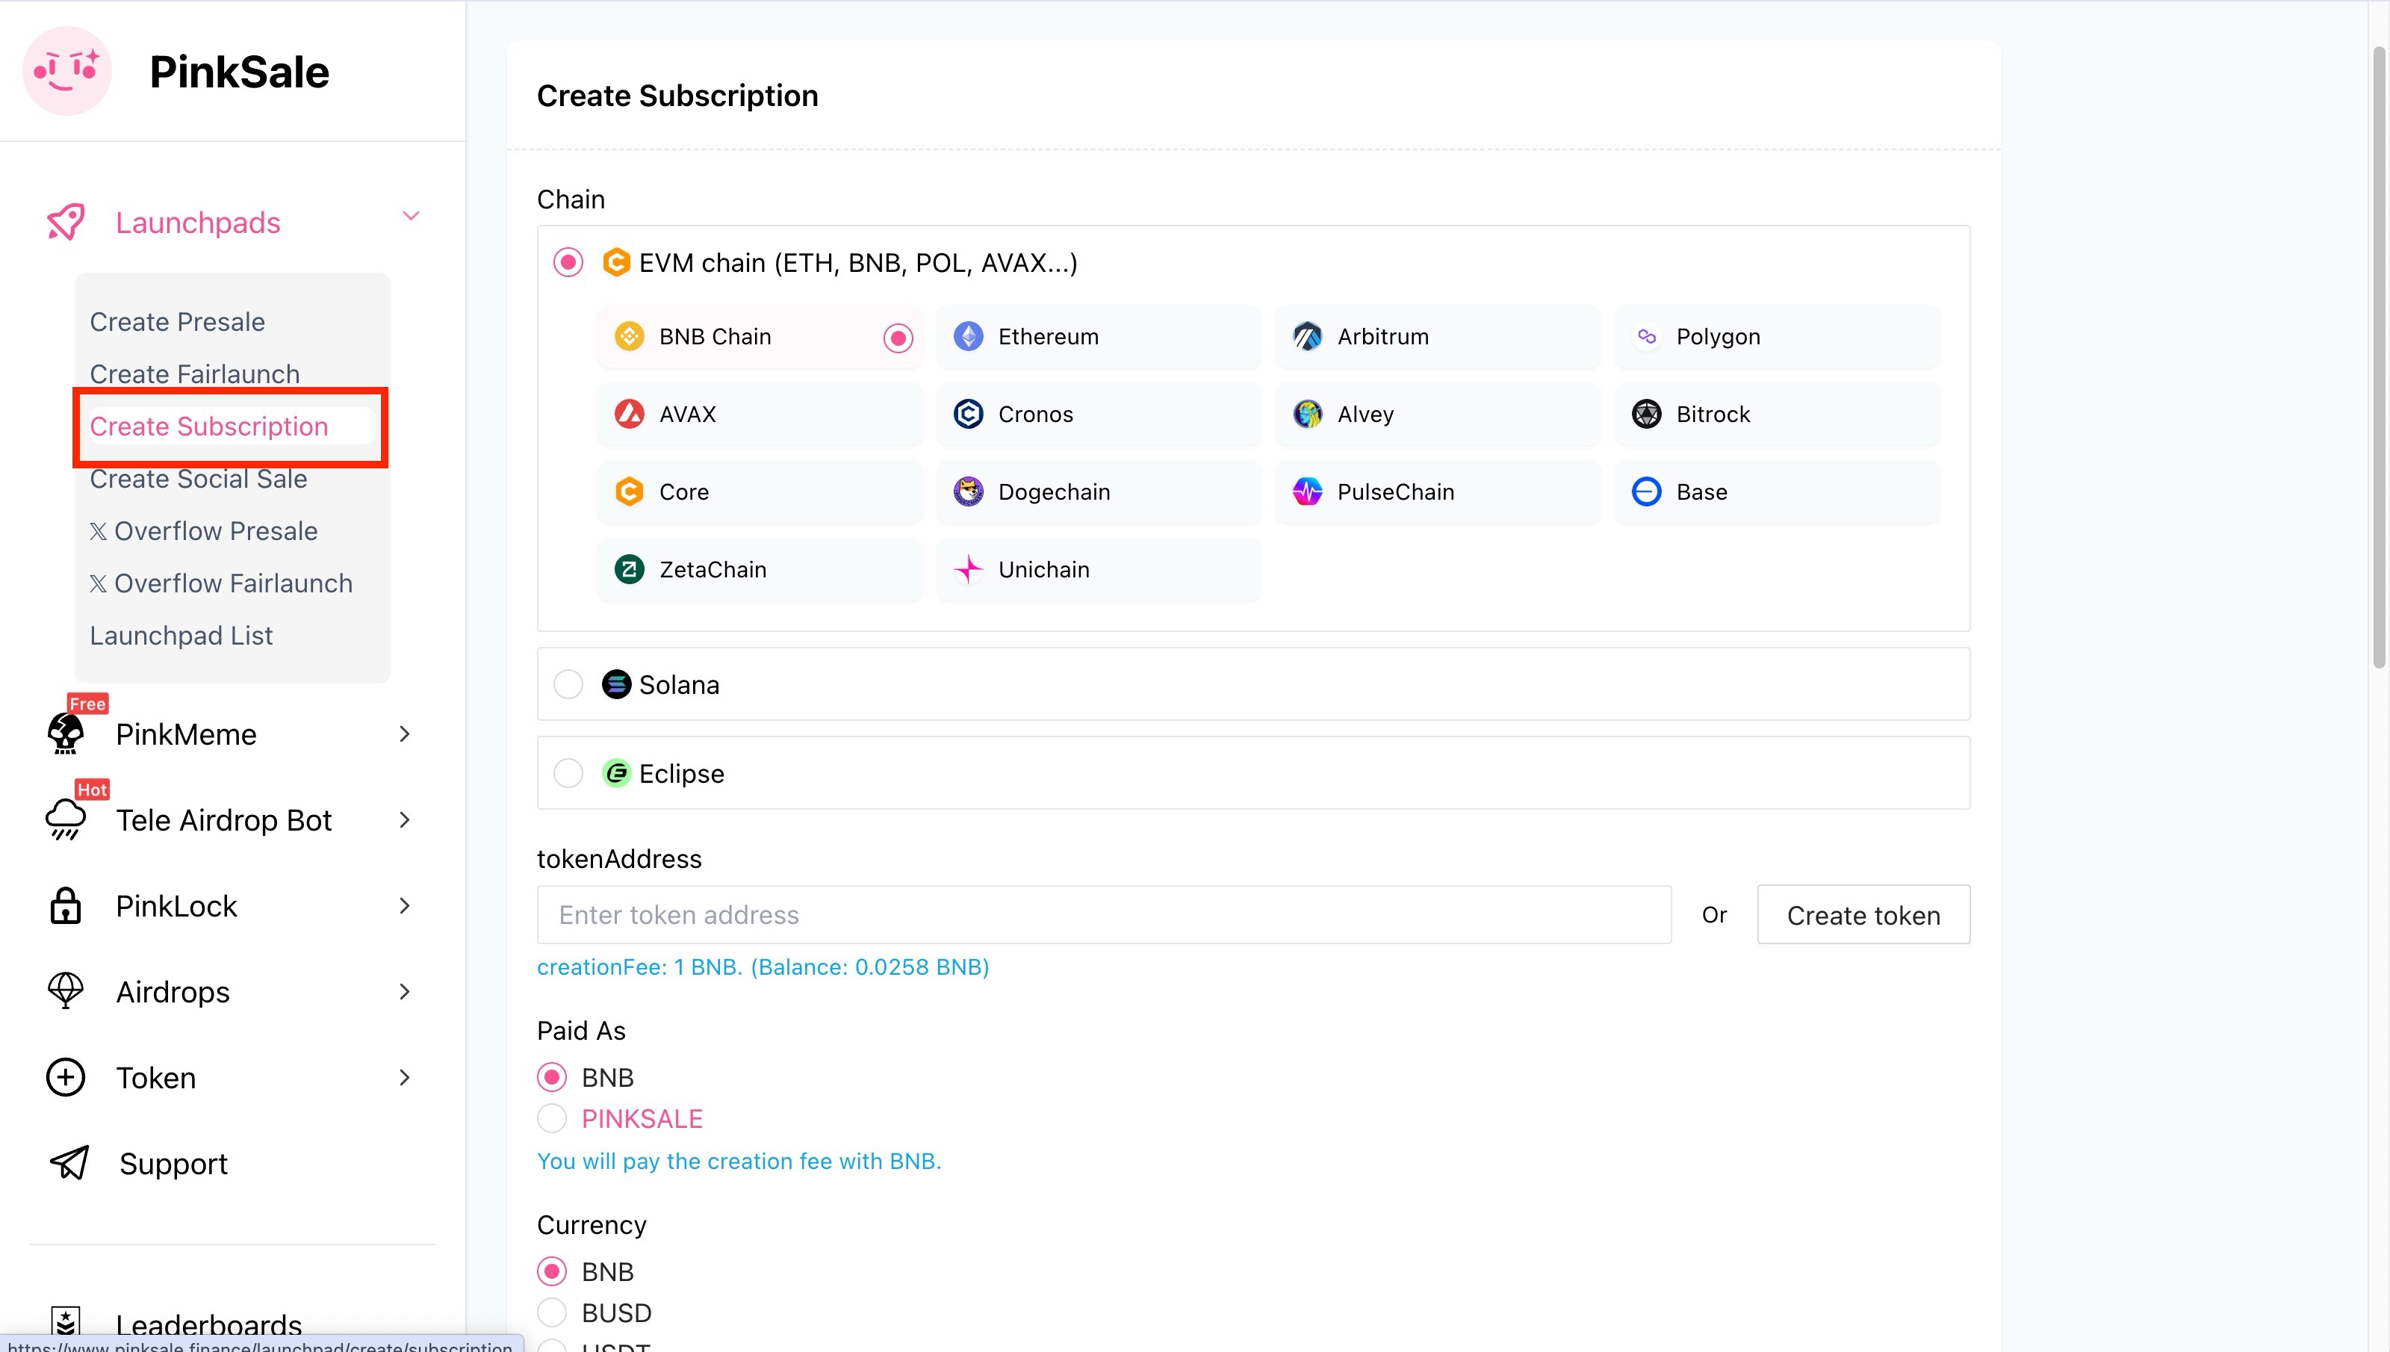Screen dimensions: 2390x1352
Task: Click the Eclipse logo icon
Action: 616,772
